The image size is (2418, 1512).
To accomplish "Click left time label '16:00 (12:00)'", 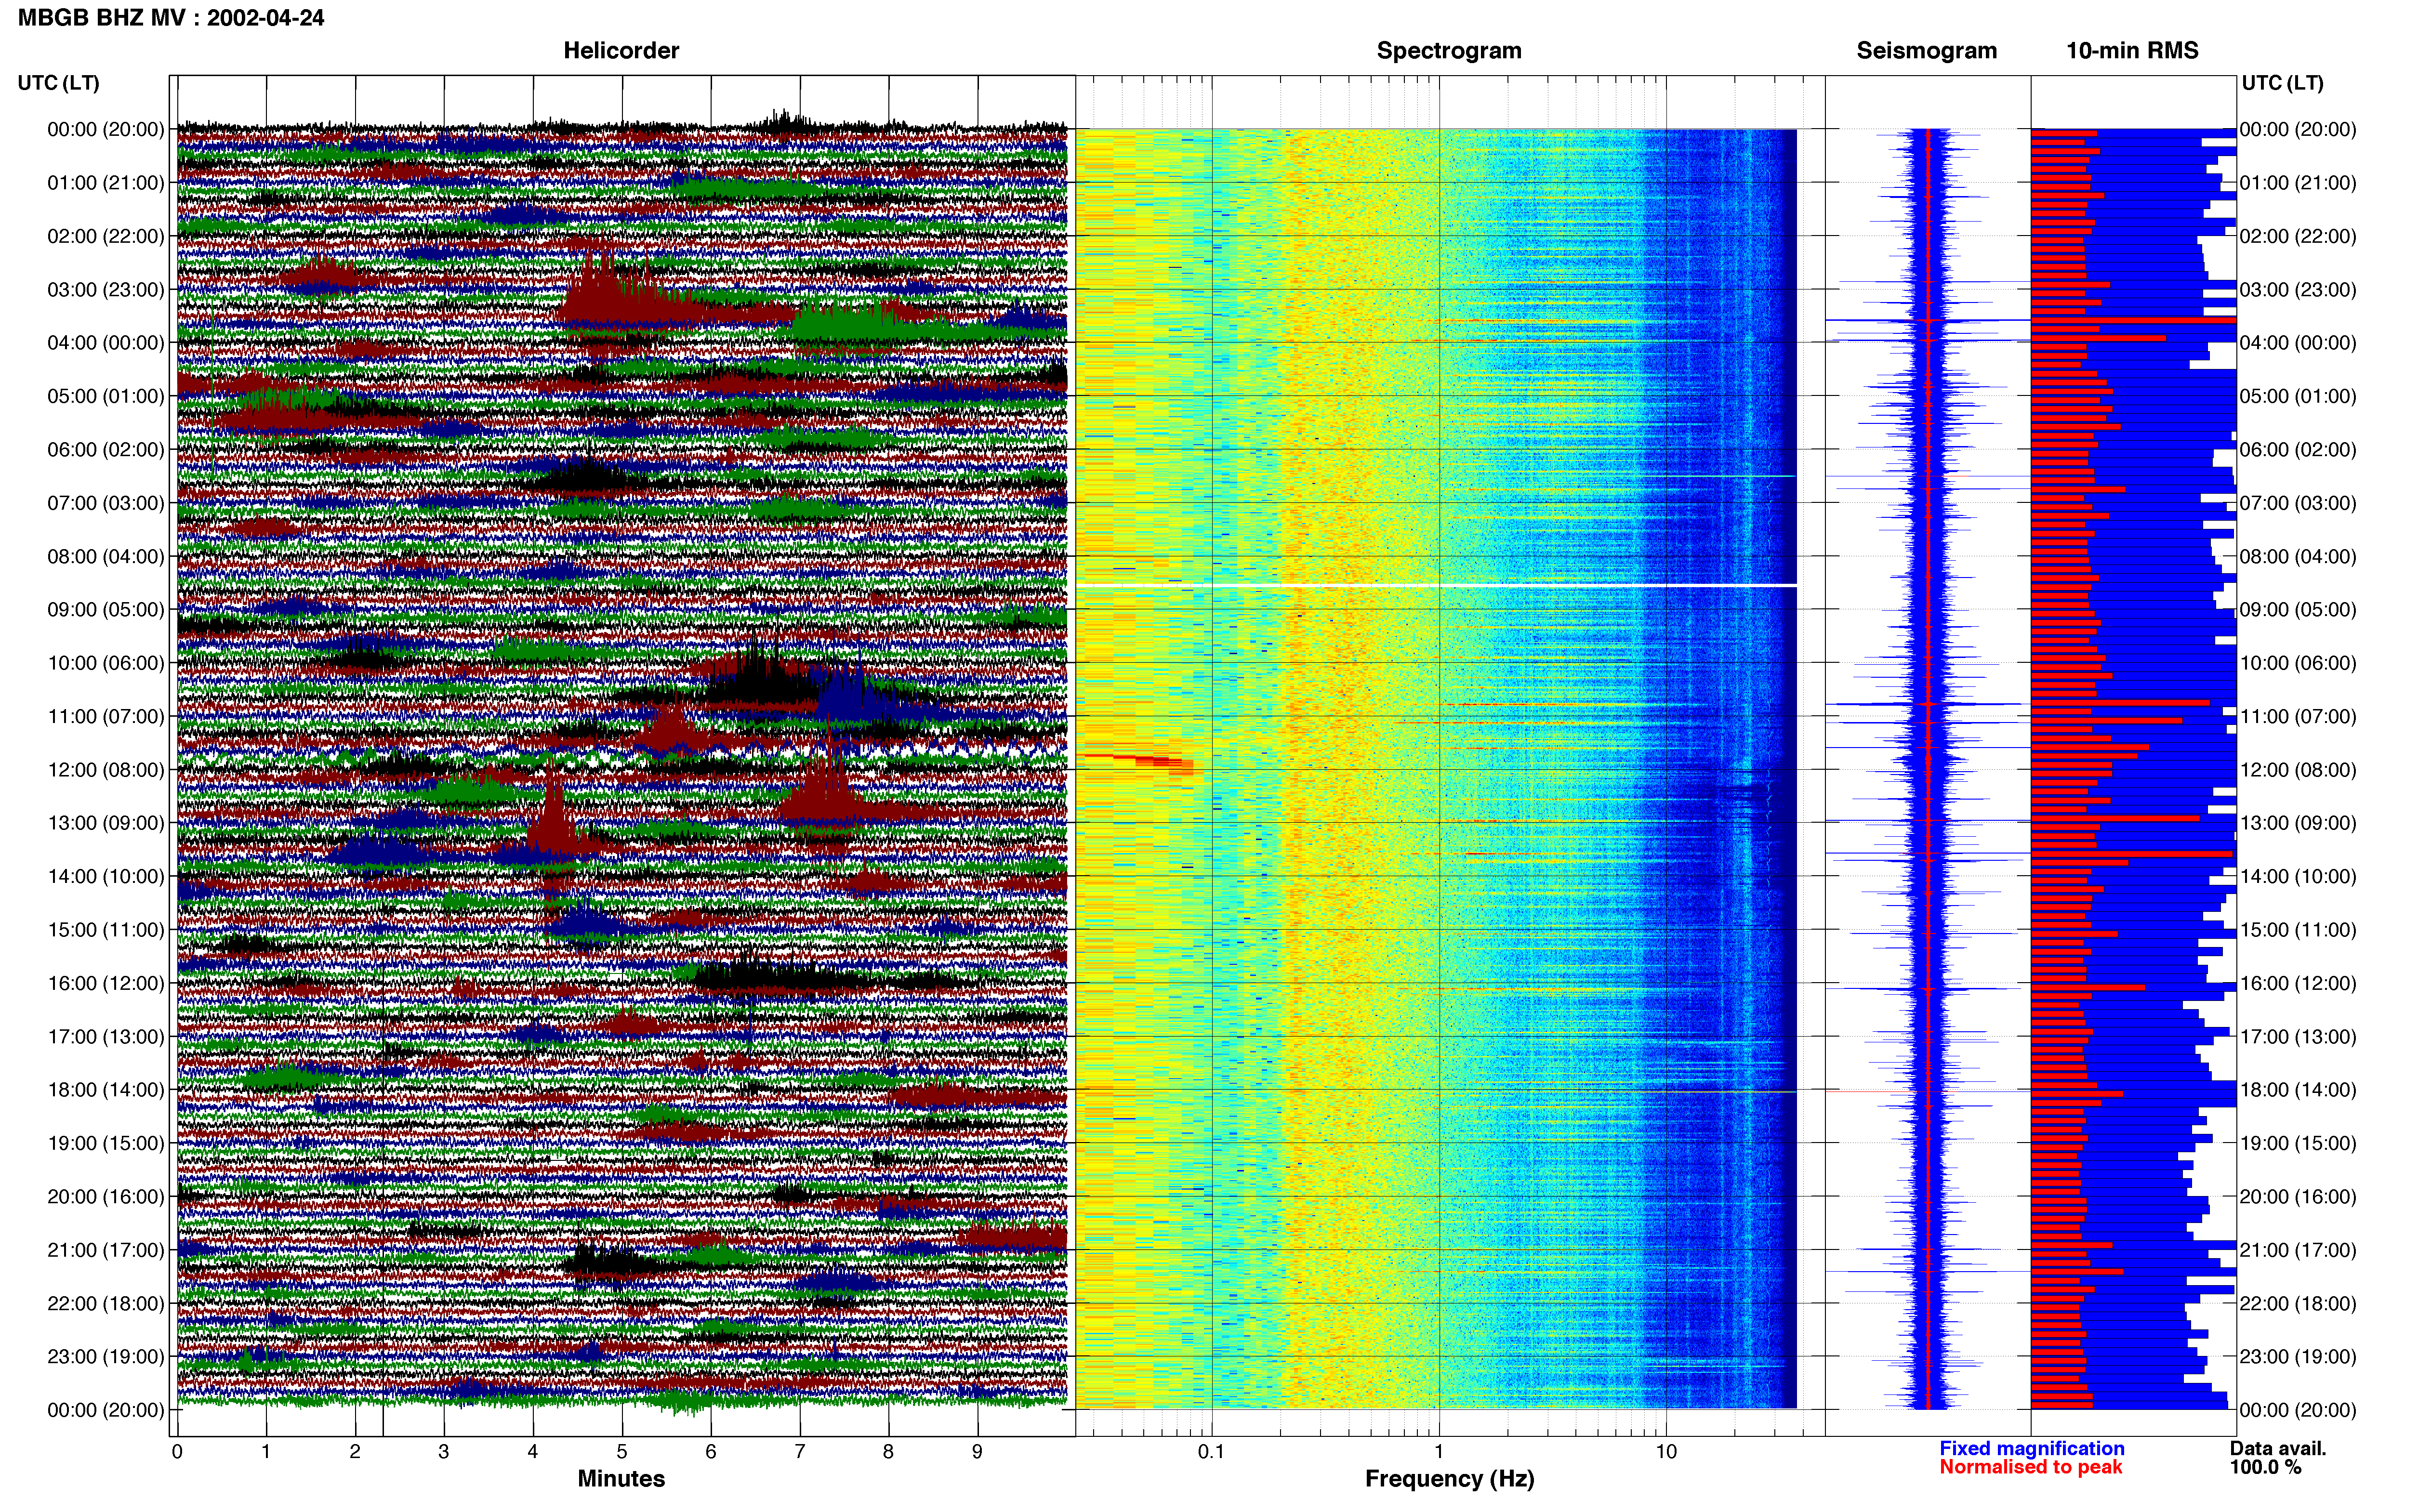I will pyautogui.click(x=106, y=983).
